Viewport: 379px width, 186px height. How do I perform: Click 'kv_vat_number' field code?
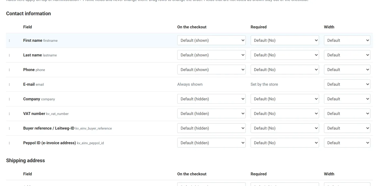57,114
